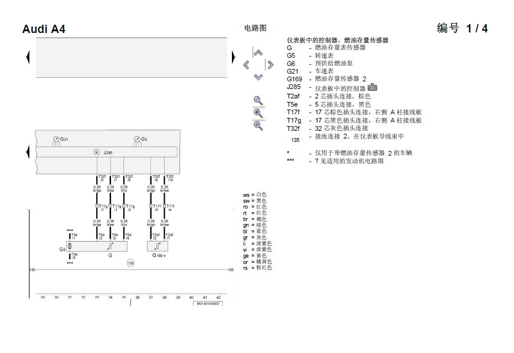The image size is (514, 353).
Task: Click the 接地连接 2 legend description
Action: point(359,137)
